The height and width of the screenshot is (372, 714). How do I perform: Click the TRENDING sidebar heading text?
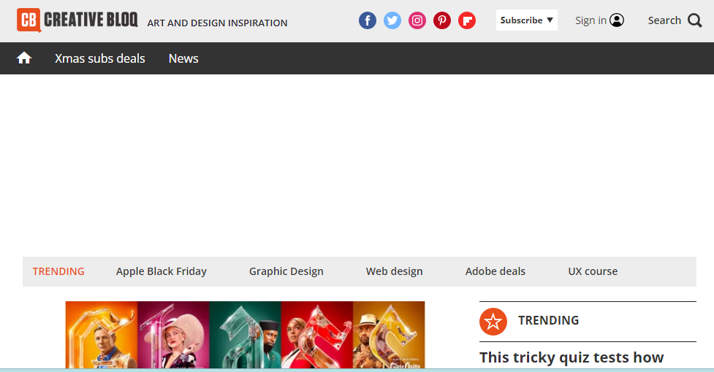pos(548,320)
